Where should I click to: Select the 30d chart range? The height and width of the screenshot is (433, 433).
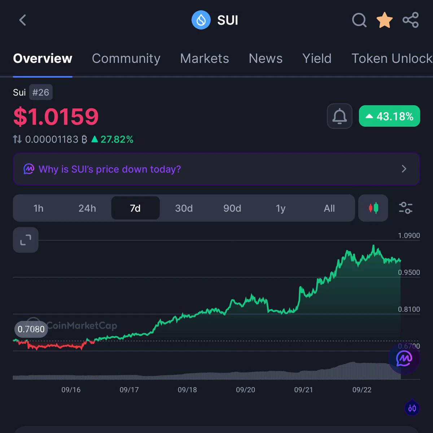184,208
